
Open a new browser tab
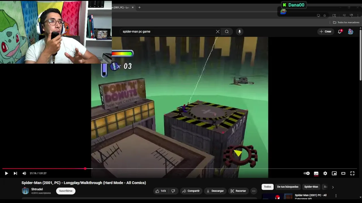139,7
